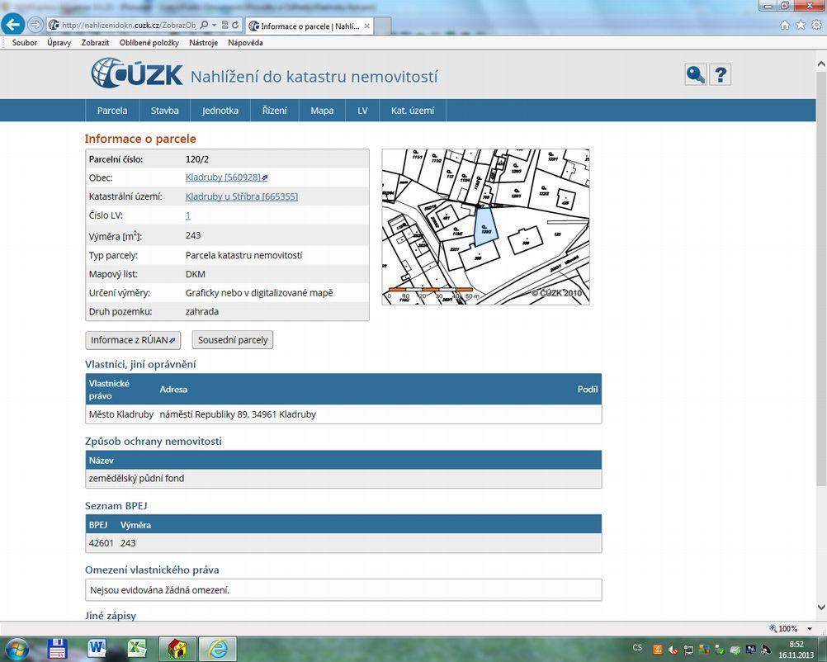
Task: Go to the Jednotka navigation tab
Action: (x=220, y=111)
